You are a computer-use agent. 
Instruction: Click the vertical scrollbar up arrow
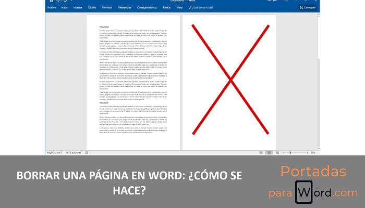pyautogui.click(x=319, y=15)
